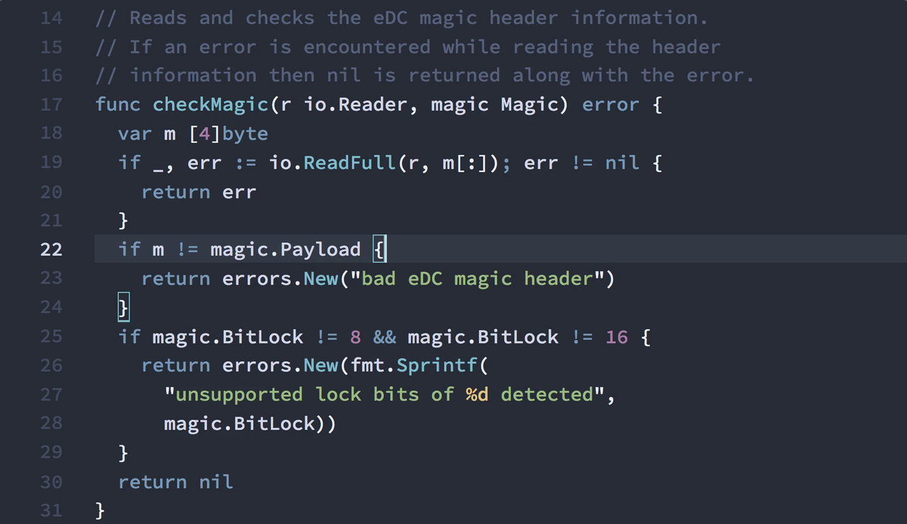Click the "bad eDC magic header" string
Viewport: 907px width, 524px height.
477,278
